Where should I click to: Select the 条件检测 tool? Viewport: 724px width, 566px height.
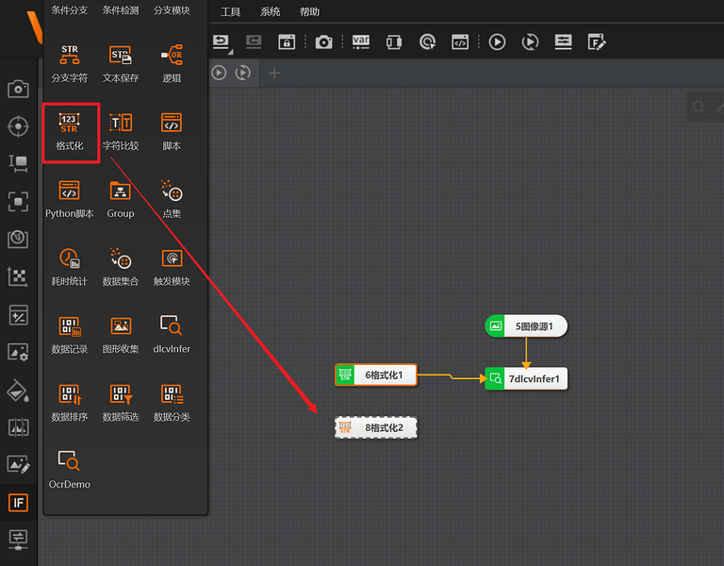coord(121,10)
